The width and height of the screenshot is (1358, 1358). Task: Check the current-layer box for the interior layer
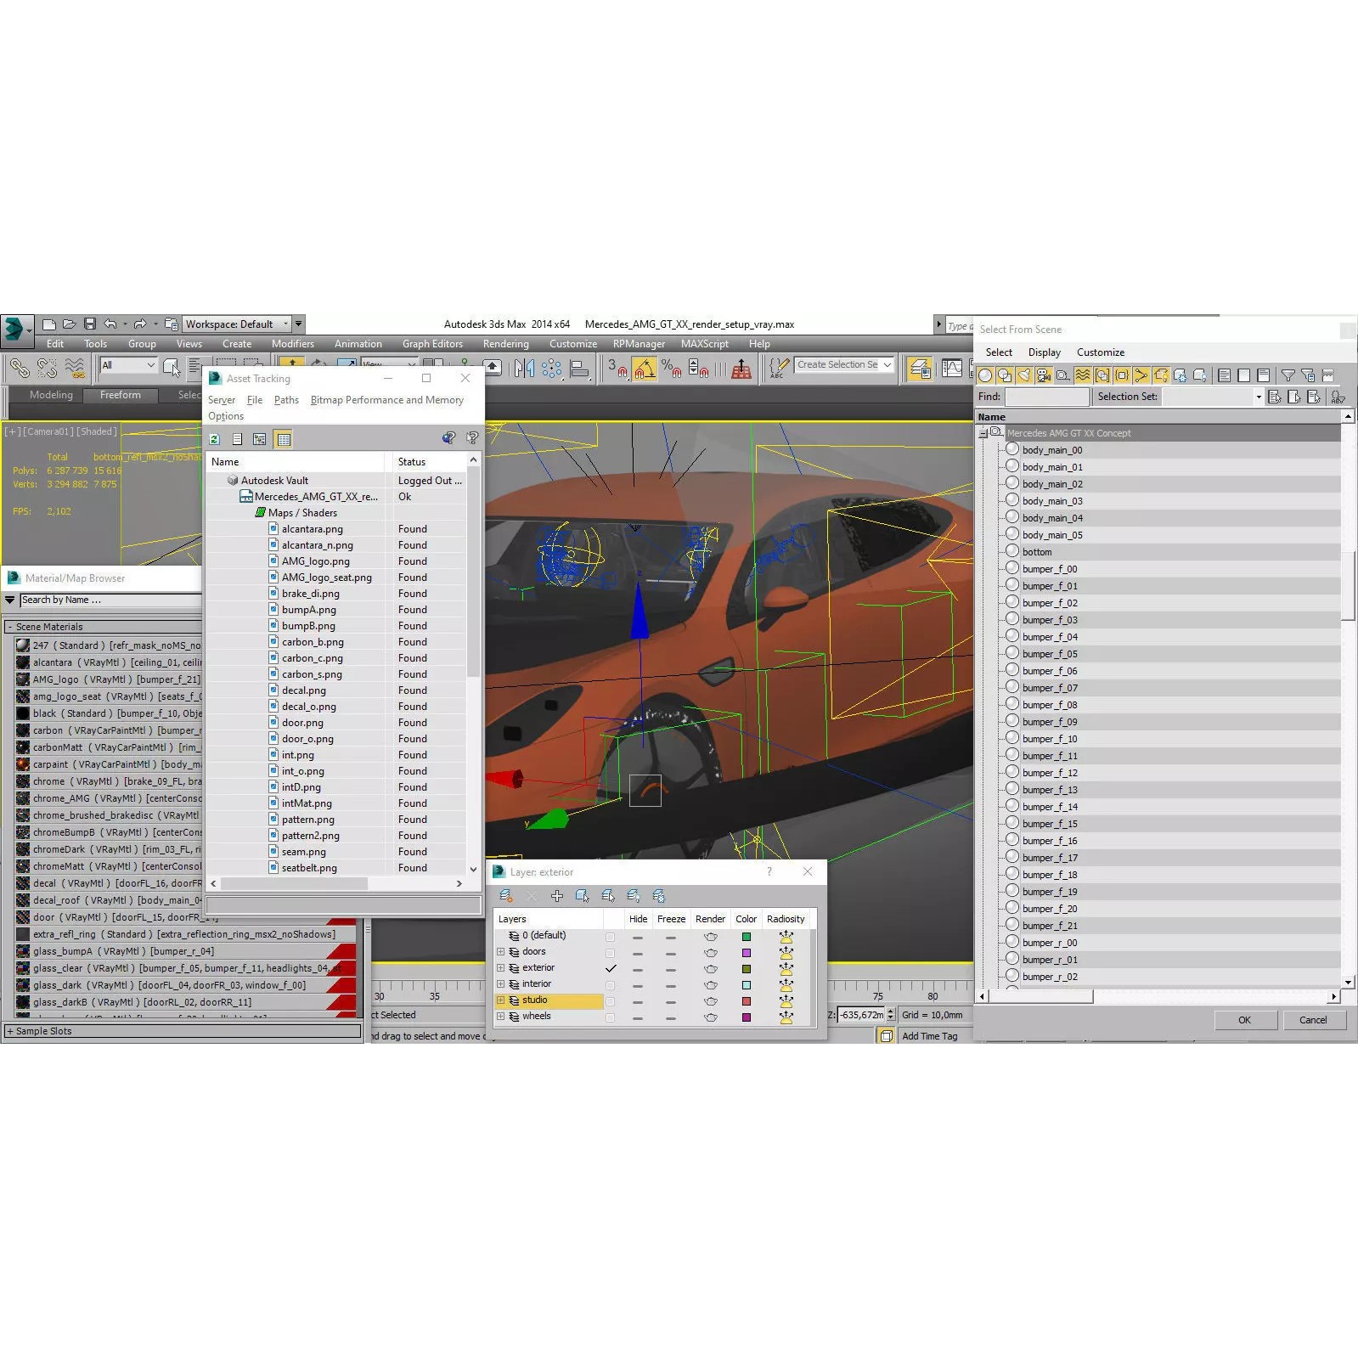pos(610,984)
